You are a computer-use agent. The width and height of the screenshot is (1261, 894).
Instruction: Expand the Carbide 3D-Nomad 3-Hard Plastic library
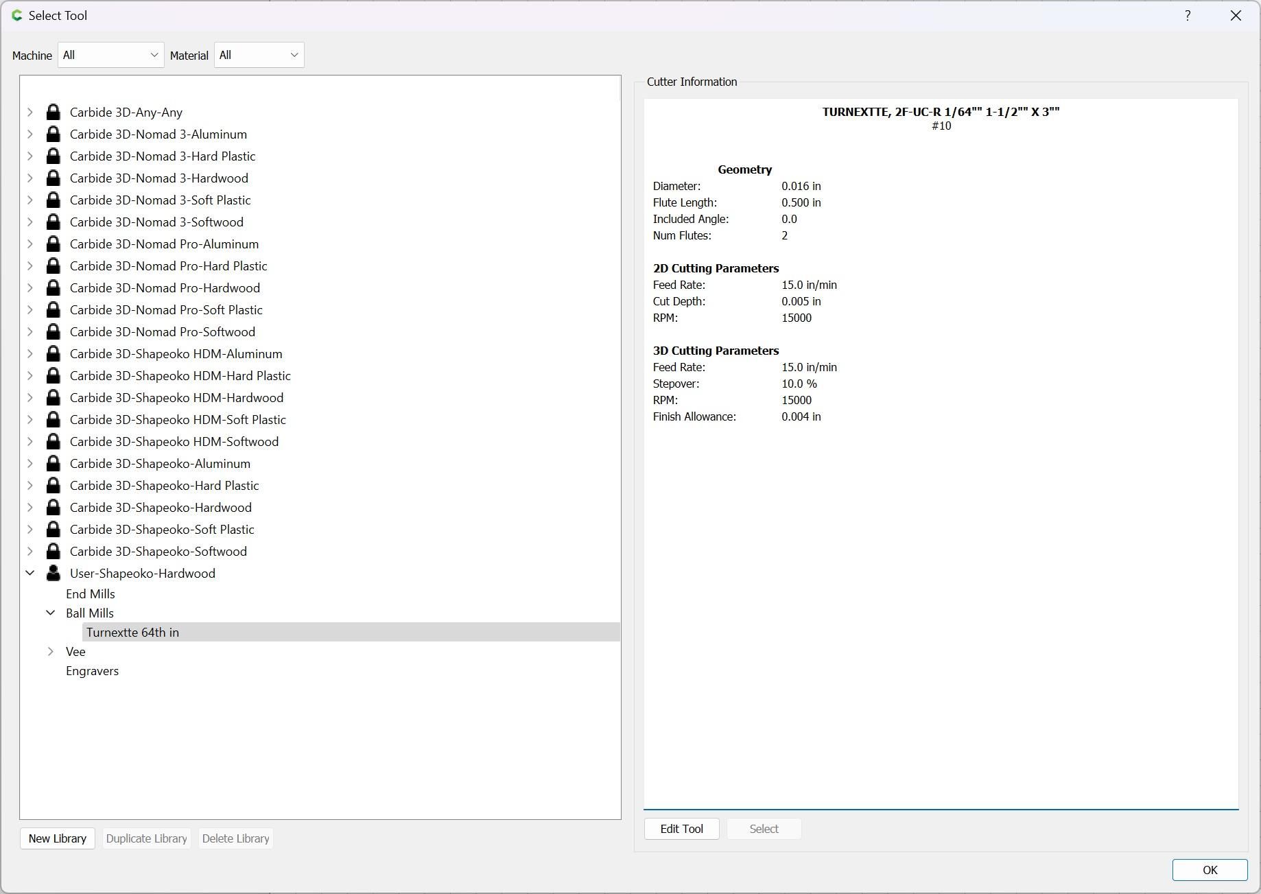click(x=30, y=156)
